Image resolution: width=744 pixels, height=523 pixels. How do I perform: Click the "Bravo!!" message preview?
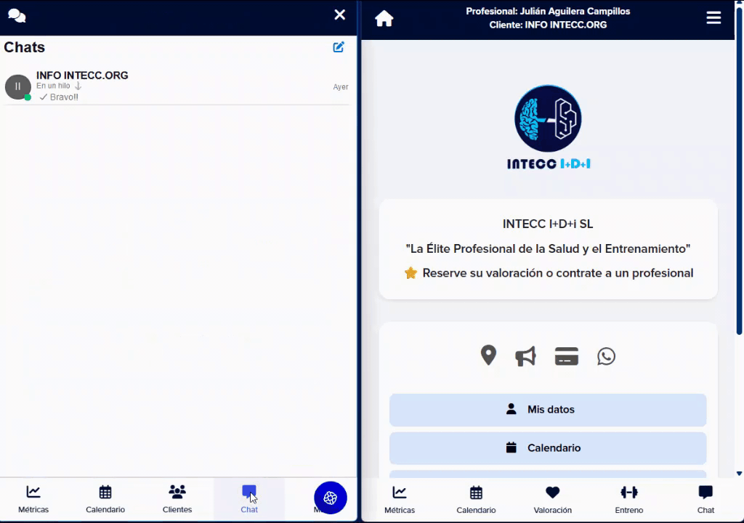[x=64, y=97]
